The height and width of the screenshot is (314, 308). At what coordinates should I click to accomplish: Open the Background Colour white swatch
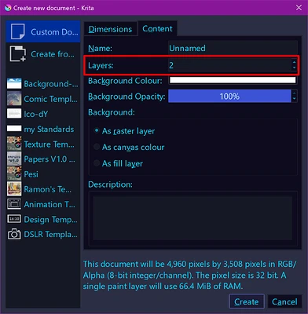click(233, 80)
